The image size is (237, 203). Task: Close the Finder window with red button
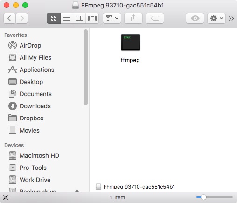(7, 5)
